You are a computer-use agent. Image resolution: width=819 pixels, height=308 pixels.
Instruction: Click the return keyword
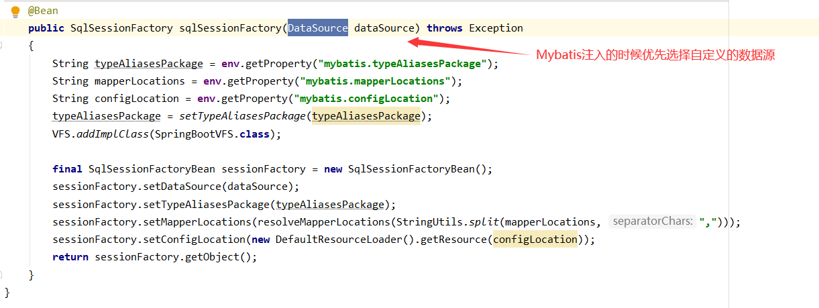70,257
